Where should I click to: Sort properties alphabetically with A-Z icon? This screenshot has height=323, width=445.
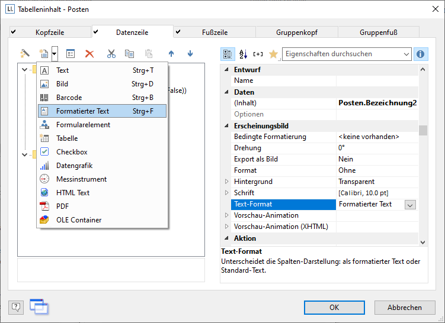(243, 54)
